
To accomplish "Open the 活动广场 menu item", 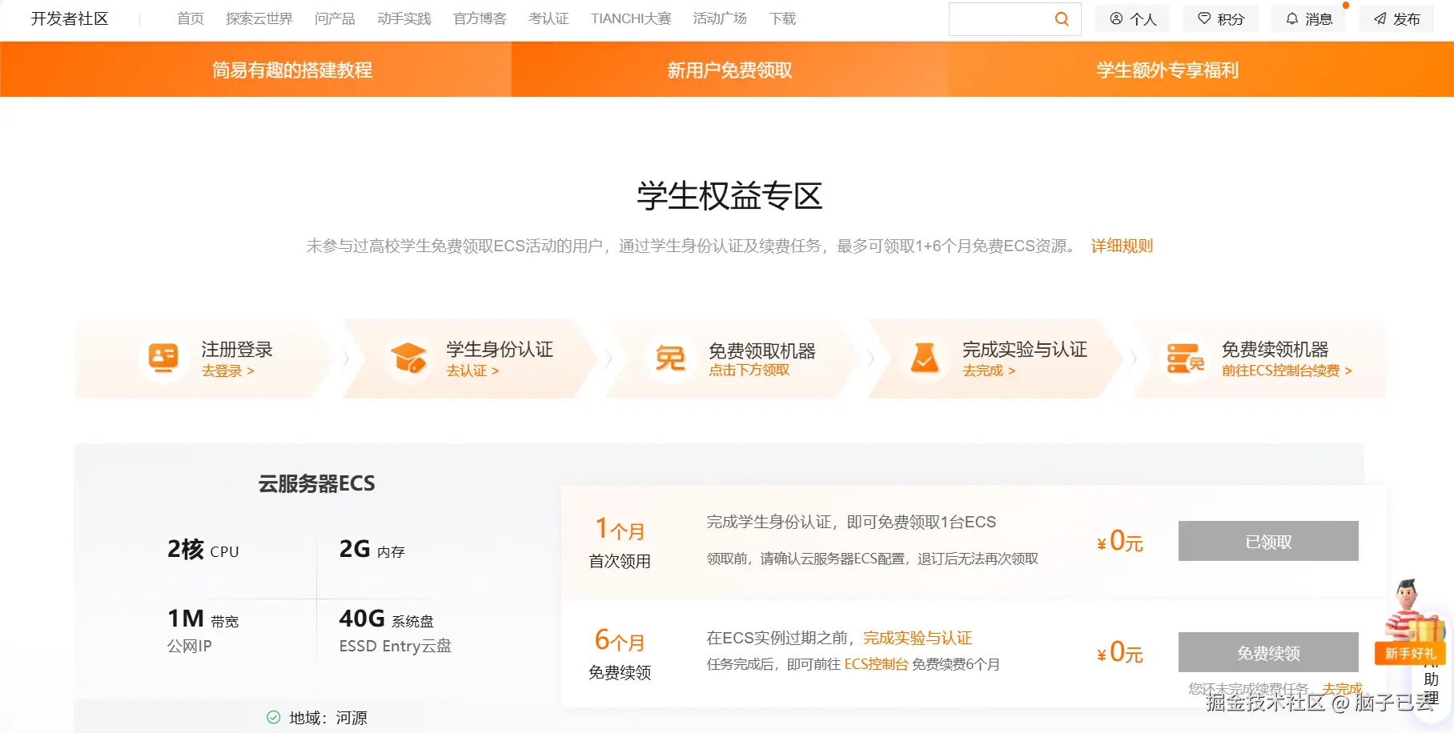I will (721, 18).
